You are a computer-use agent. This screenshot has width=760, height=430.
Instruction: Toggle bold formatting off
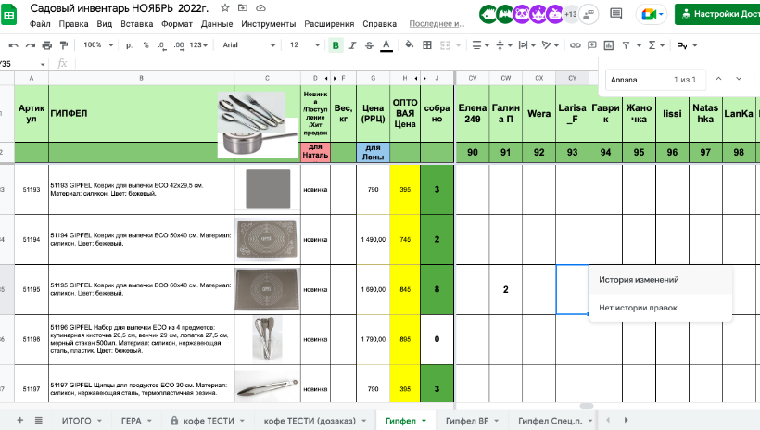[x=336, y=44]
